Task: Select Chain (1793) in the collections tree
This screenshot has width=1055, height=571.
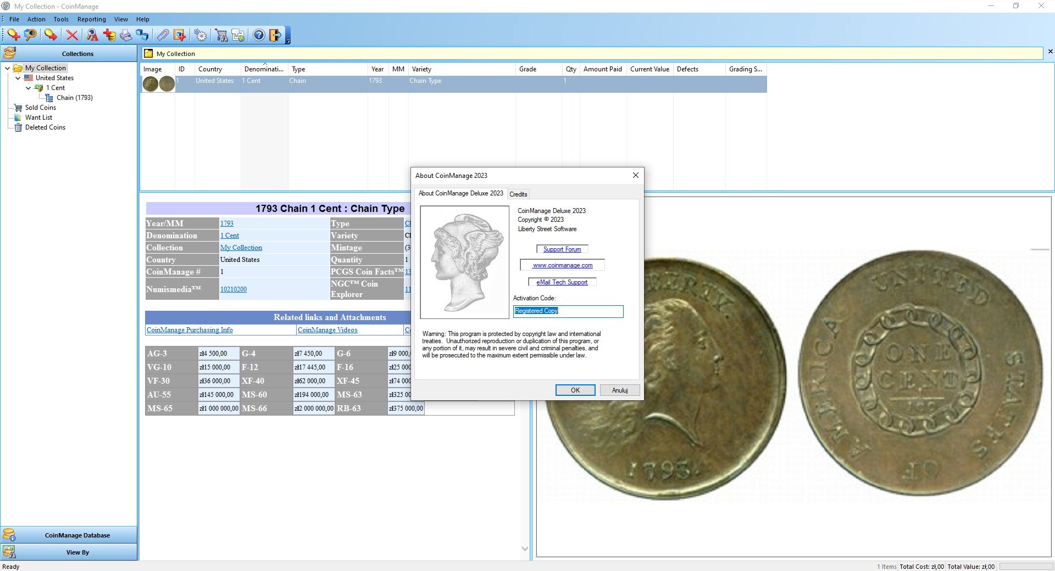Action: tap(75, 98)
